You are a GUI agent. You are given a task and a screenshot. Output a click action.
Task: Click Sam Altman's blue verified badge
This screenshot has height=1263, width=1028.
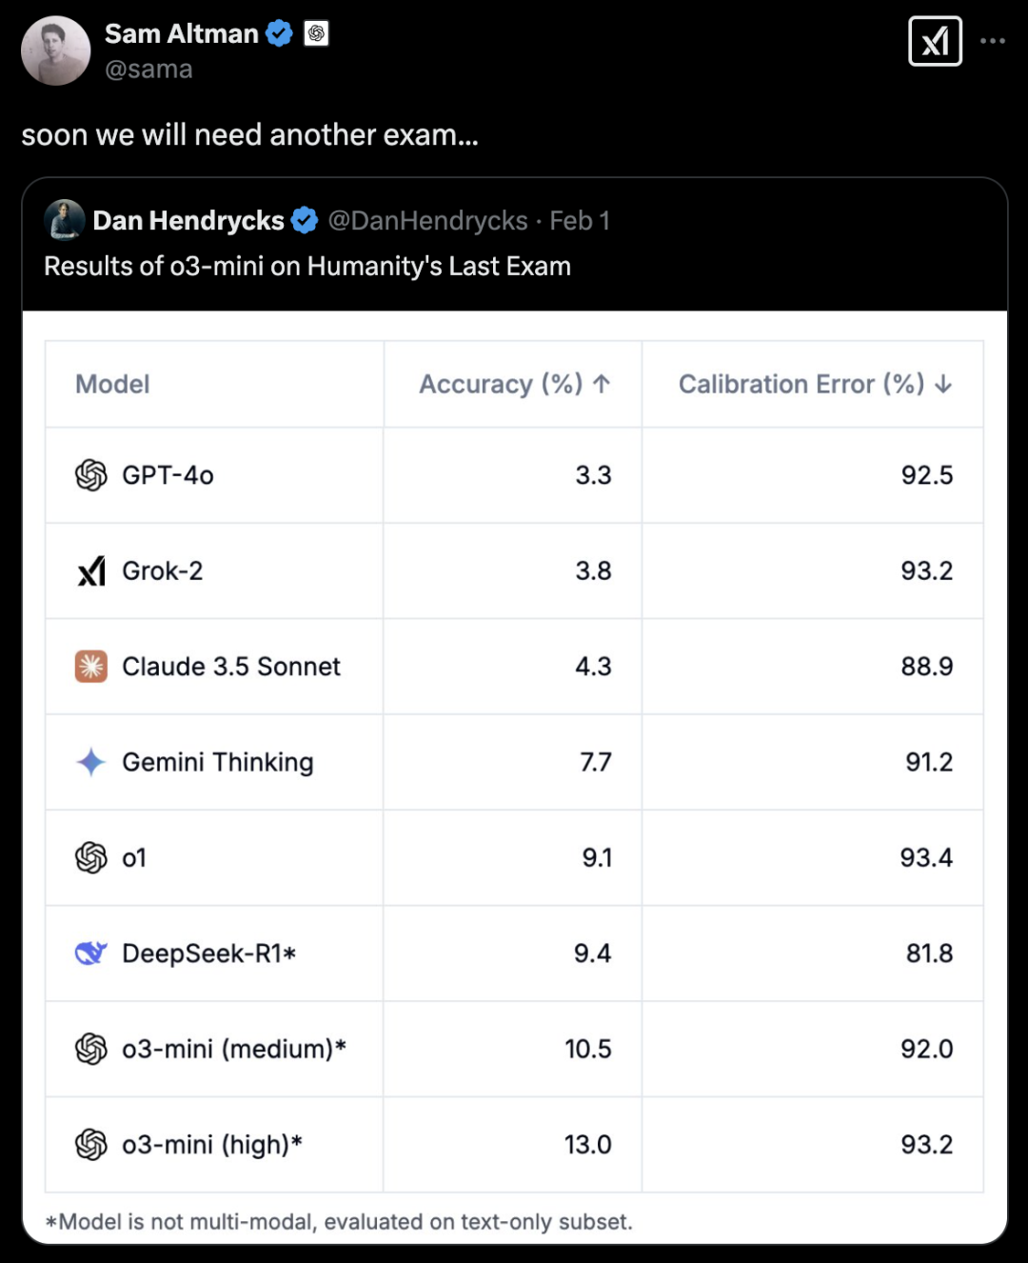[279, 34]
